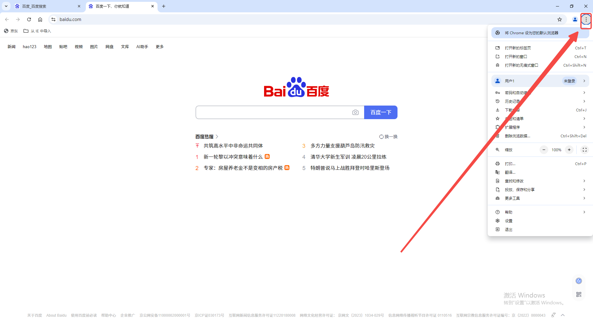The image size is (593, 321).
Task: Close the 百度_百度搜索 tab
Action: [79, 6]
